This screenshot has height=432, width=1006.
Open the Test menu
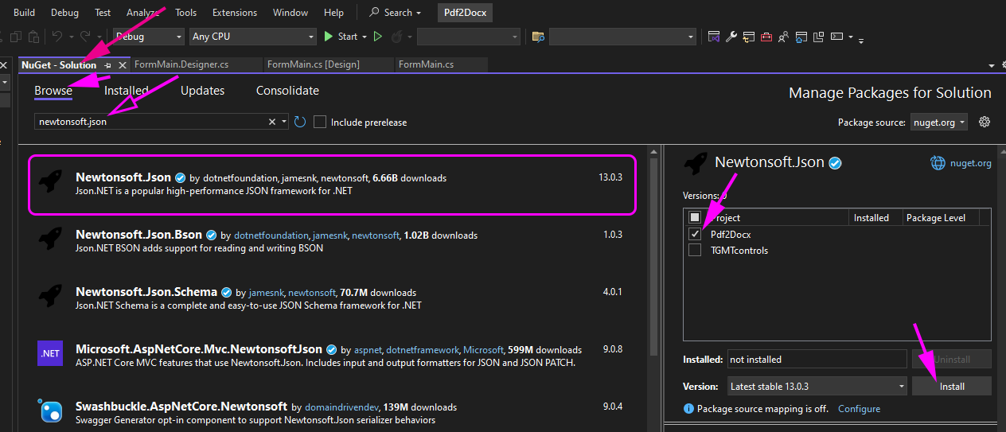point(103,13)
